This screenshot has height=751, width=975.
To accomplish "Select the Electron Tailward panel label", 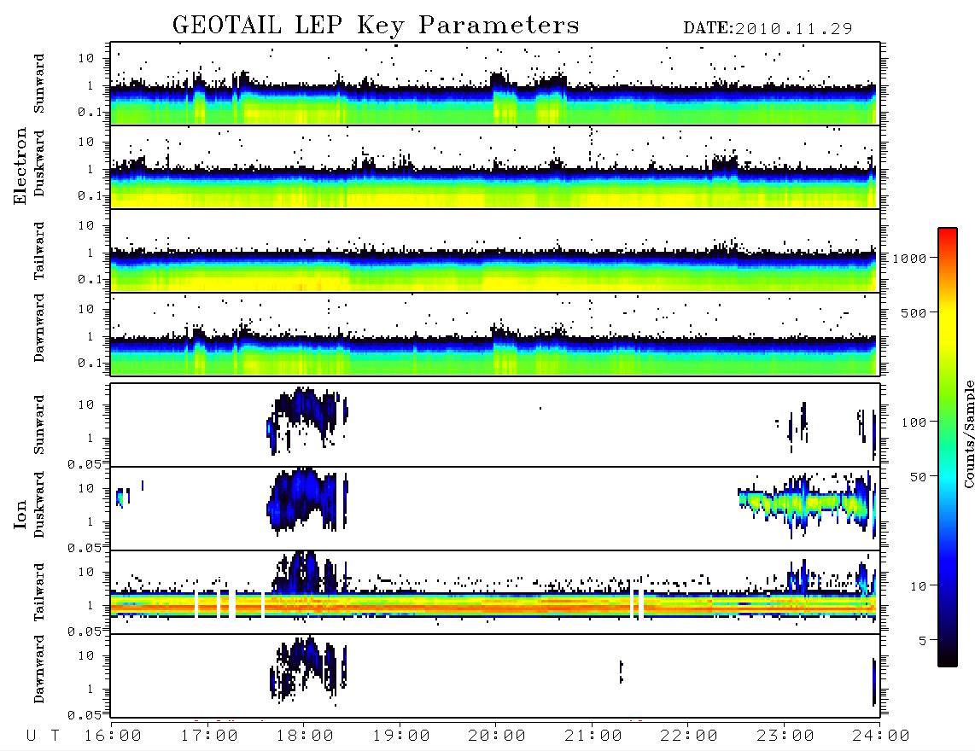I will 38,251.
